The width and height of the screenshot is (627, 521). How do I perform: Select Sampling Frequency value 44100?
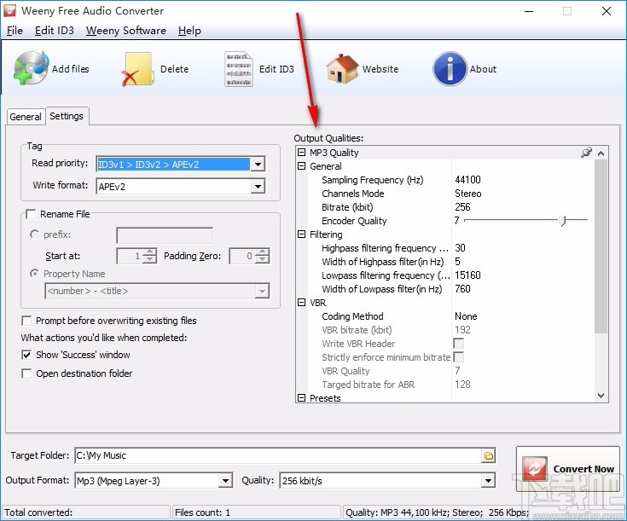click(467, 180)
